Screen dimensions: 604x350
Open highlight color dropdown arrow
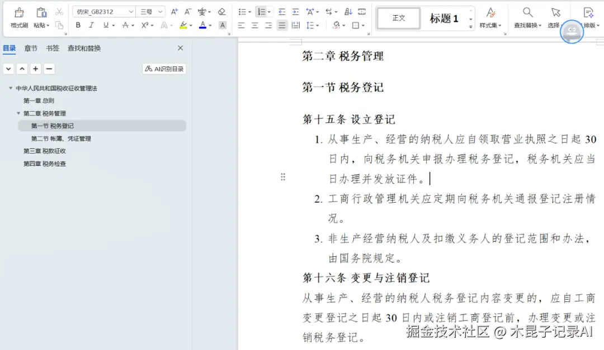pyautogui.click(x=191, y=26)
